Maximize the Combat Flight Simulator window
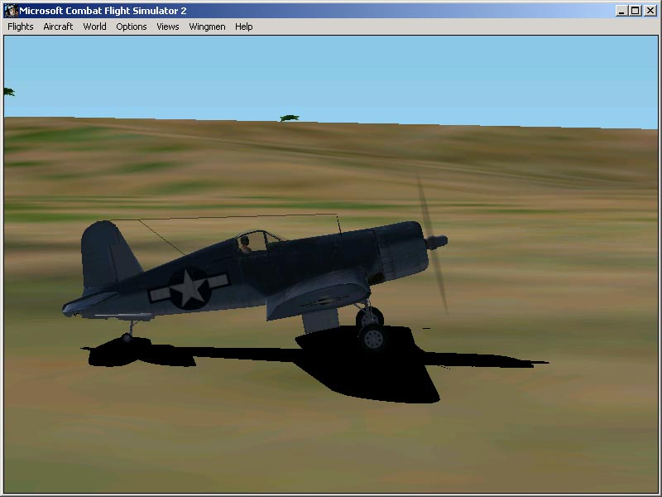The width and height of the screenshot is (662, 497). click(x=635, y=11)
